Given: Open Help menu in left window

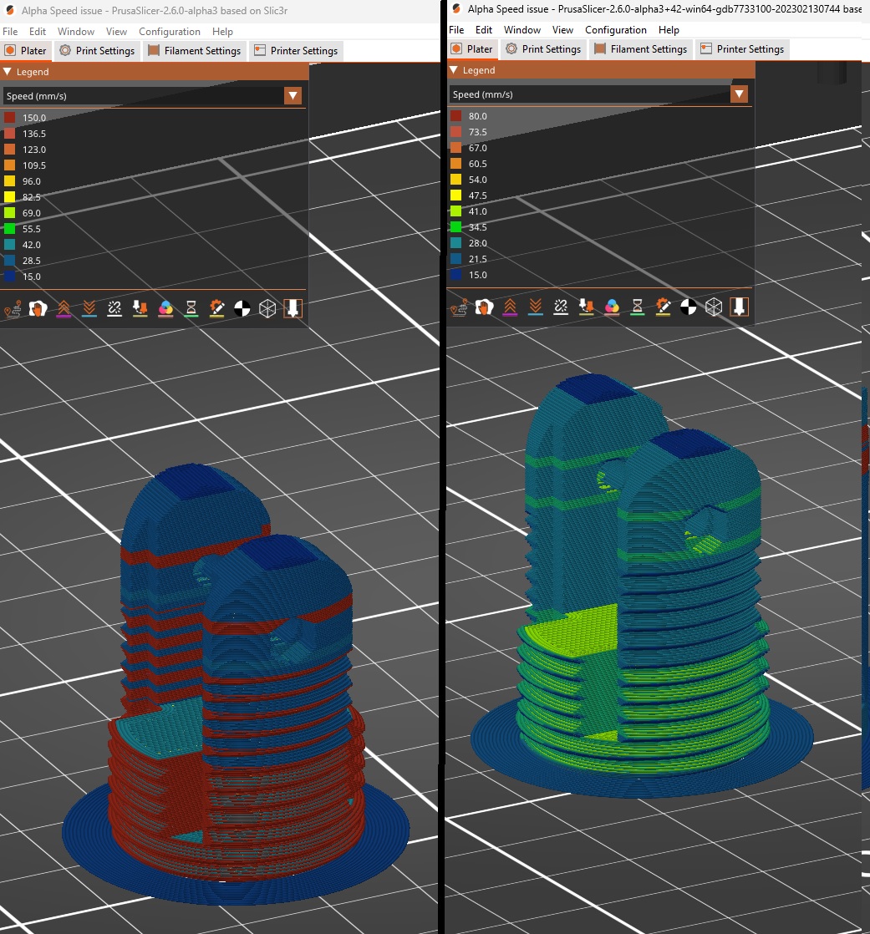Looking at the screenshot, I should pos(222,32).
